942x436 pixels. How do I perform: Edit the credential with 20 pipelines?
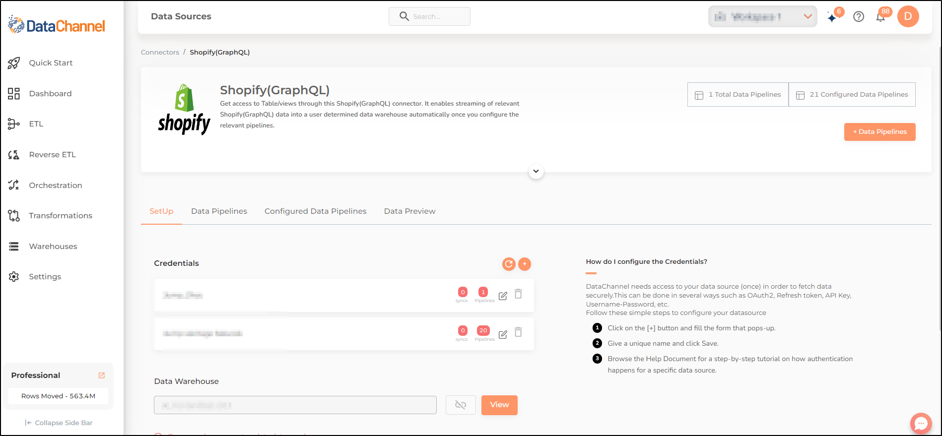point(503,334)
